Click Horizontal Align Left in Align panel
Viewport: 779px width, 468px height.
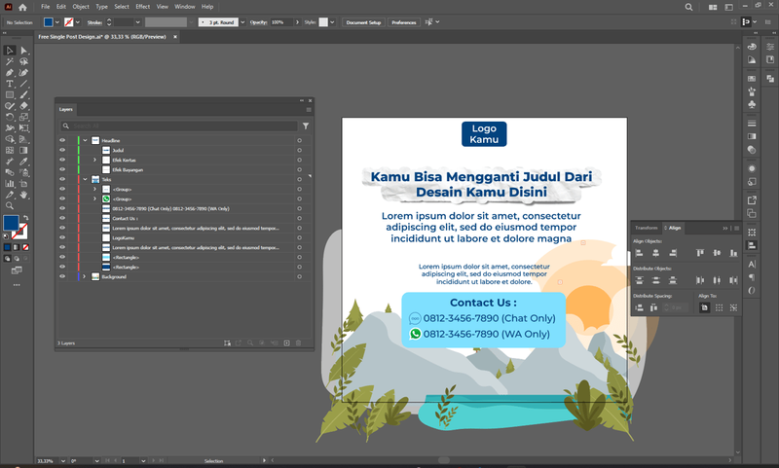639,253
